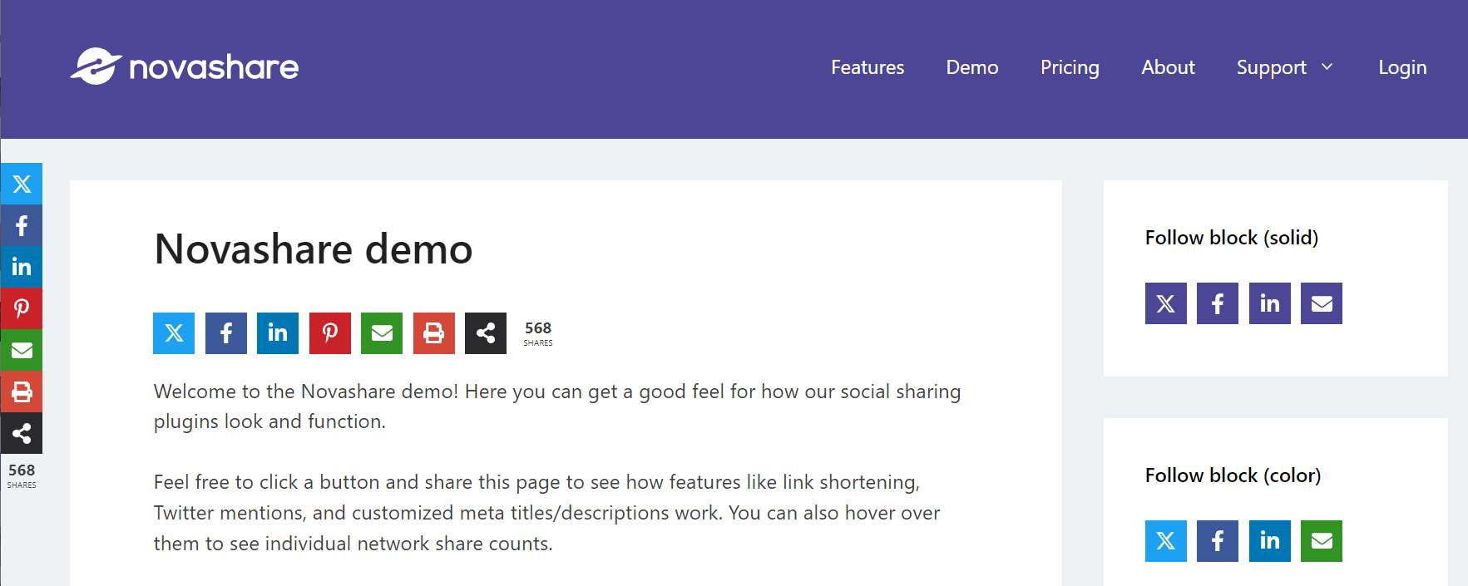The width and height of the screenshot is (1468, 586).
Task: Click the print icon in floating sidebar
Action: [22, 391]
